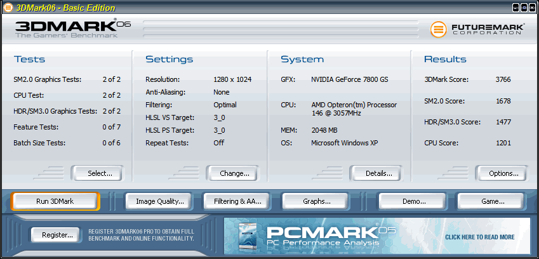Click the HLSL PS Target value 3_0
The image size is (539, 259).
[219, 130]
